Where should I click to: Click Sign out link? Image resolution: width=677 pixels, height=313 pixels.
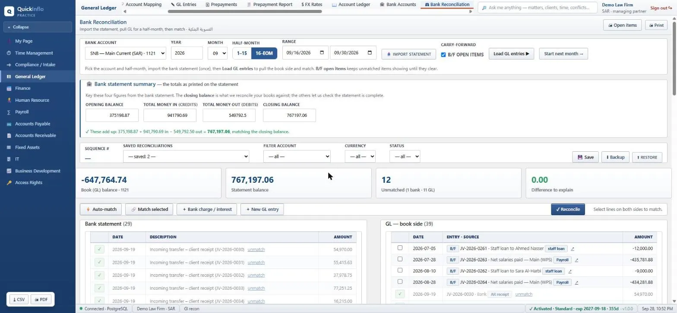click(661, 8)
